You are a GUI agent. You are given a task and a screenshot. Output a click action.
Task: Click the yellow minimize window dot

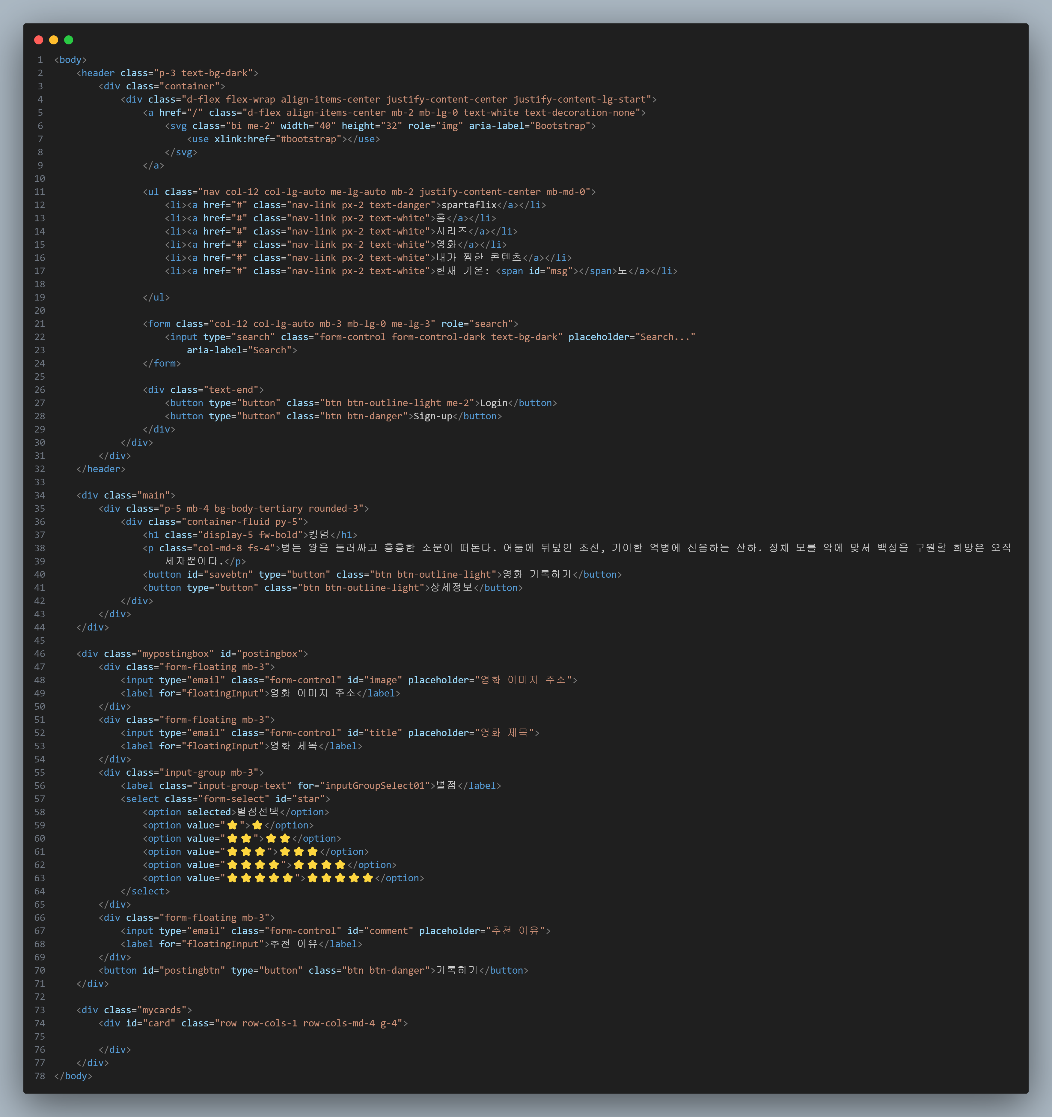pyautogui.click(x=54, y=40)
